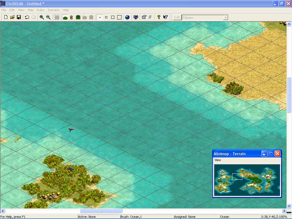Click the New file icon
This screenshot has width=292, height=219.
[6, 17]
